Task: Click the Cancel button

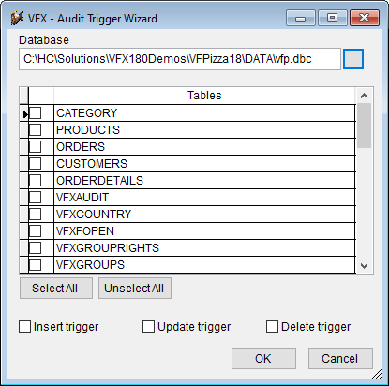Action: pyautogui.click(x=340, y=359)
